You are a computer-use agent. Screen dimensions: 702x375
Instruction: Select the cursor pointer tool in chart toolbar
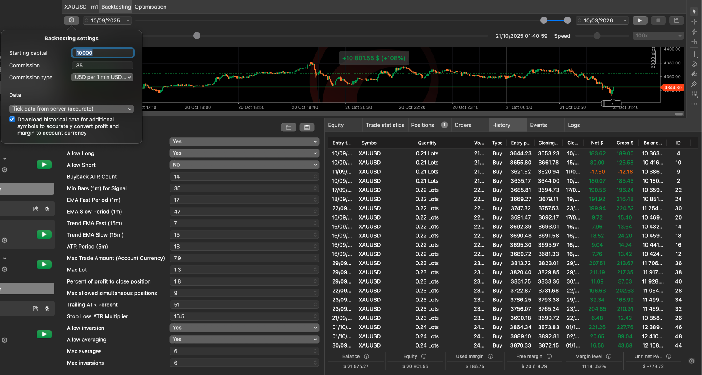pos(694,12)
